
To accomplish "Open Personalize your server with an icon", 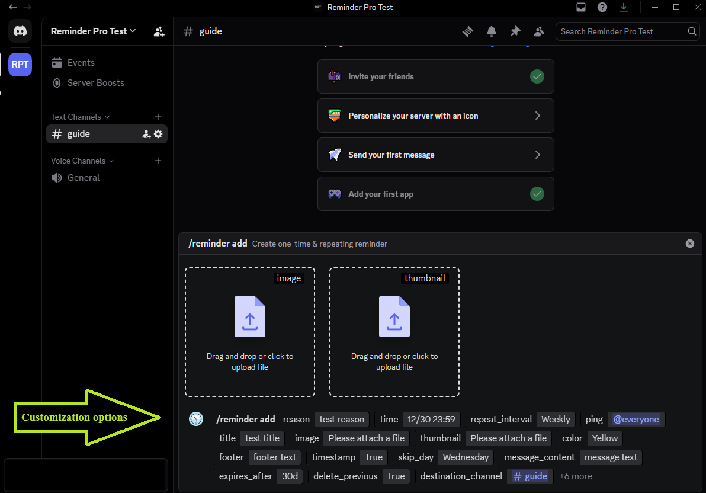I will pos(436,116).
